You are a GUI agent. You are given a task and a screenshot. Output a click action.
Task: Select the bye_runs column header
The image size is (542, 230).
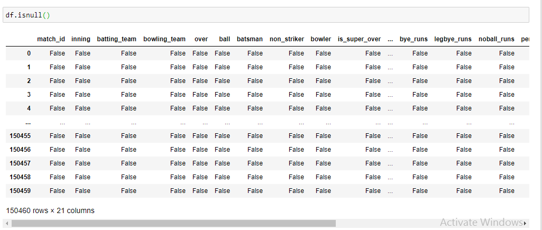coord(414,39)
